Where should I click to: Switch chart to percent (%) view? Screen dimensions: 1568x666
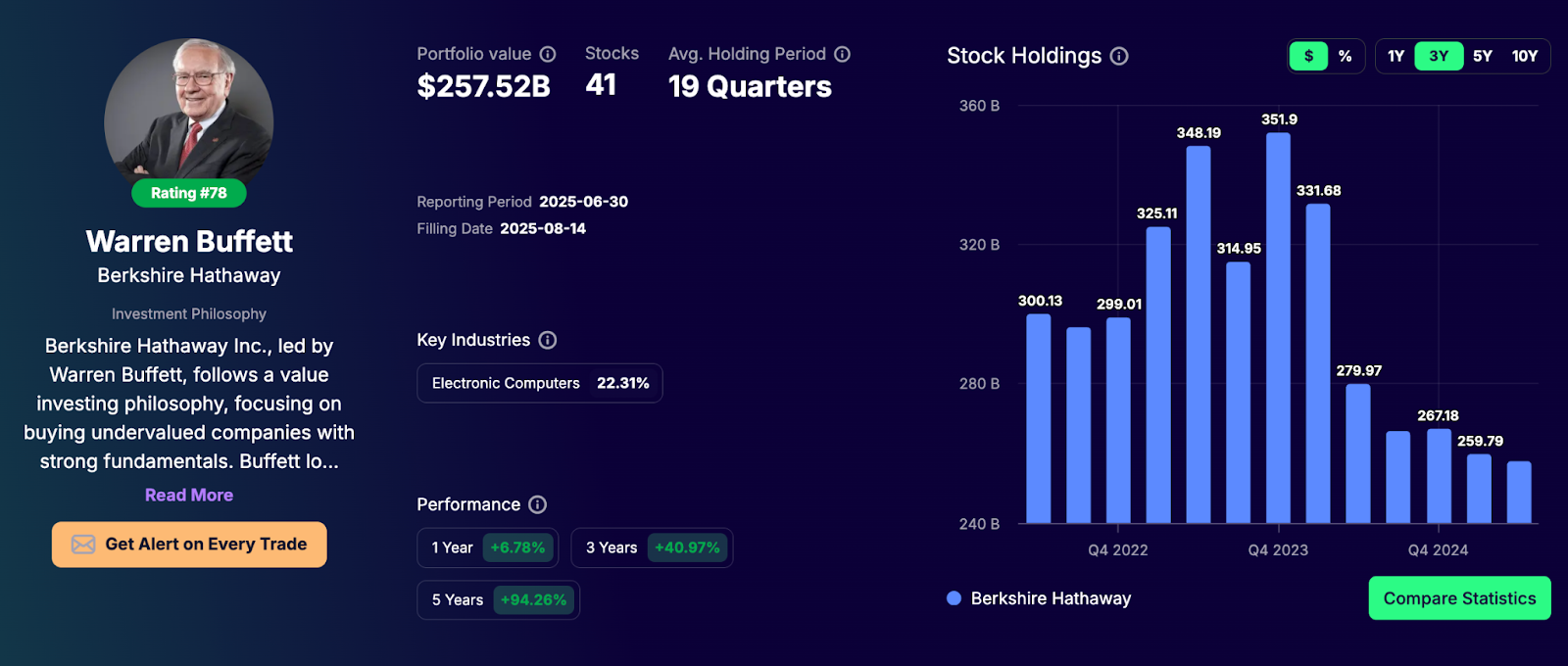[1345, 56]
